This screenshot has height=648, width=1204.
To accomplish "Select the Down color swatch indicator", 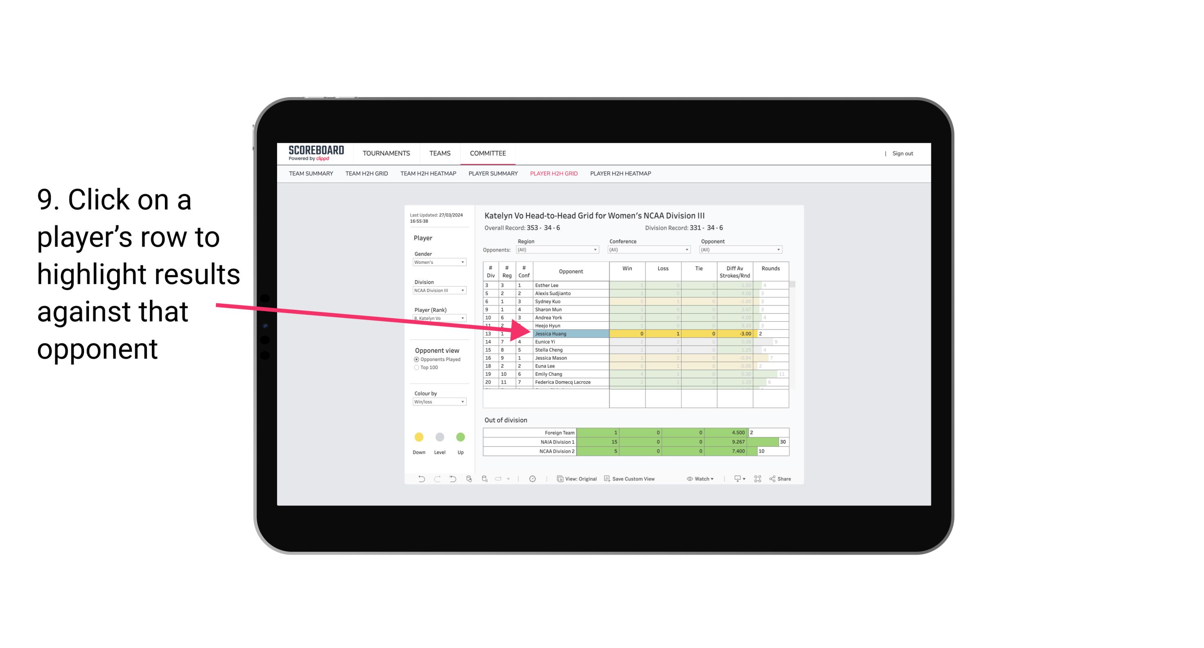I will tap(419, 436).
